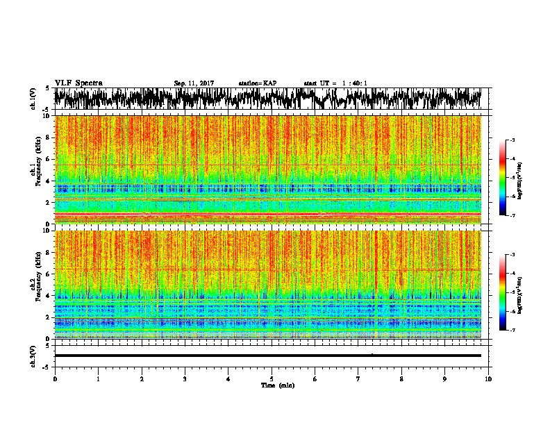Click the "2" kHz tick of ch.1 spectrogram
Image resolution: width=550 pixels, height=425 pixels.
49,203
